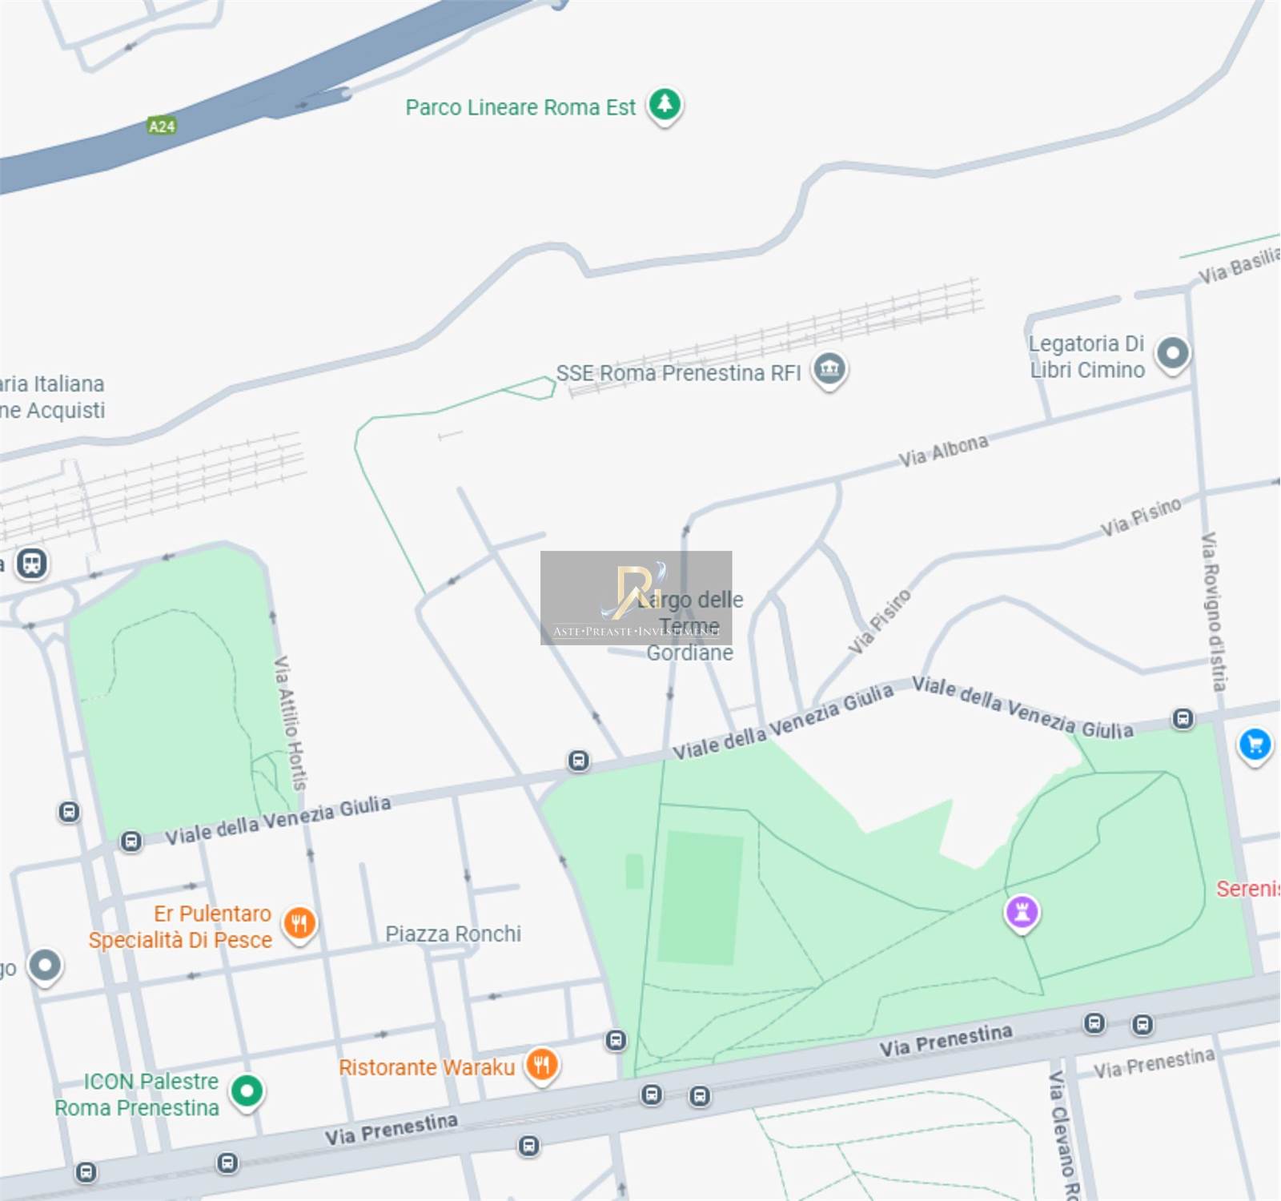The image size is (1281, 1201).
Task: Open the Ristorante Waraku restaurant marker
Action: [542, 1066]
